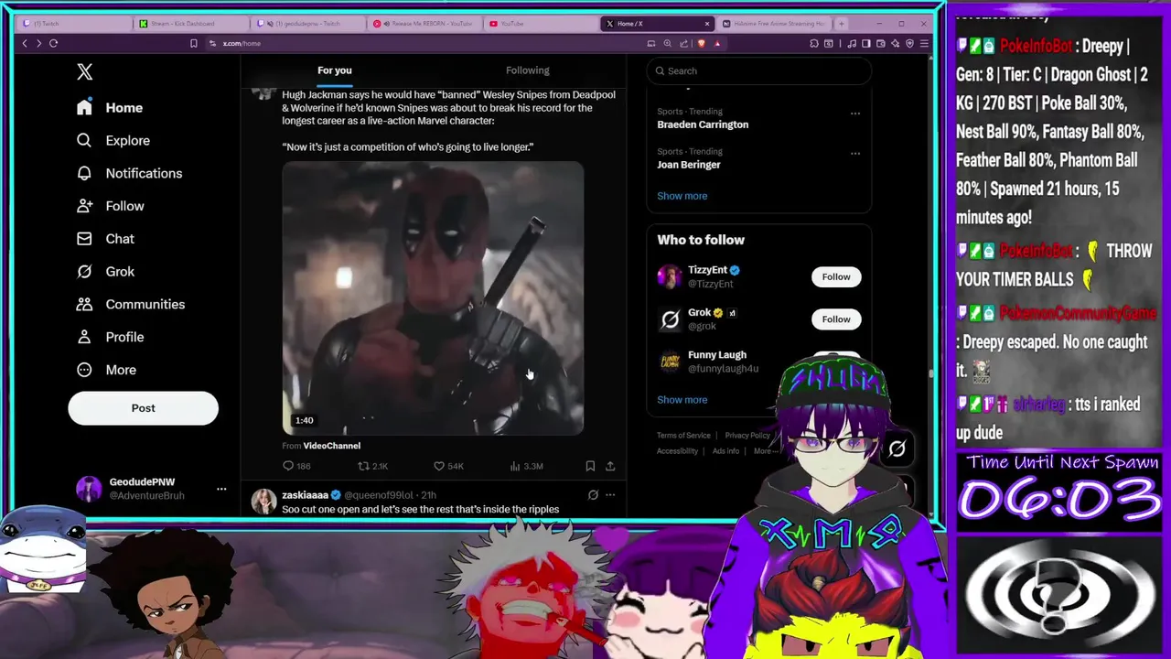The image size is (1171, 659).
Task: Switch to Stream - Kick Dashboard tab
Action: [190, 24]
